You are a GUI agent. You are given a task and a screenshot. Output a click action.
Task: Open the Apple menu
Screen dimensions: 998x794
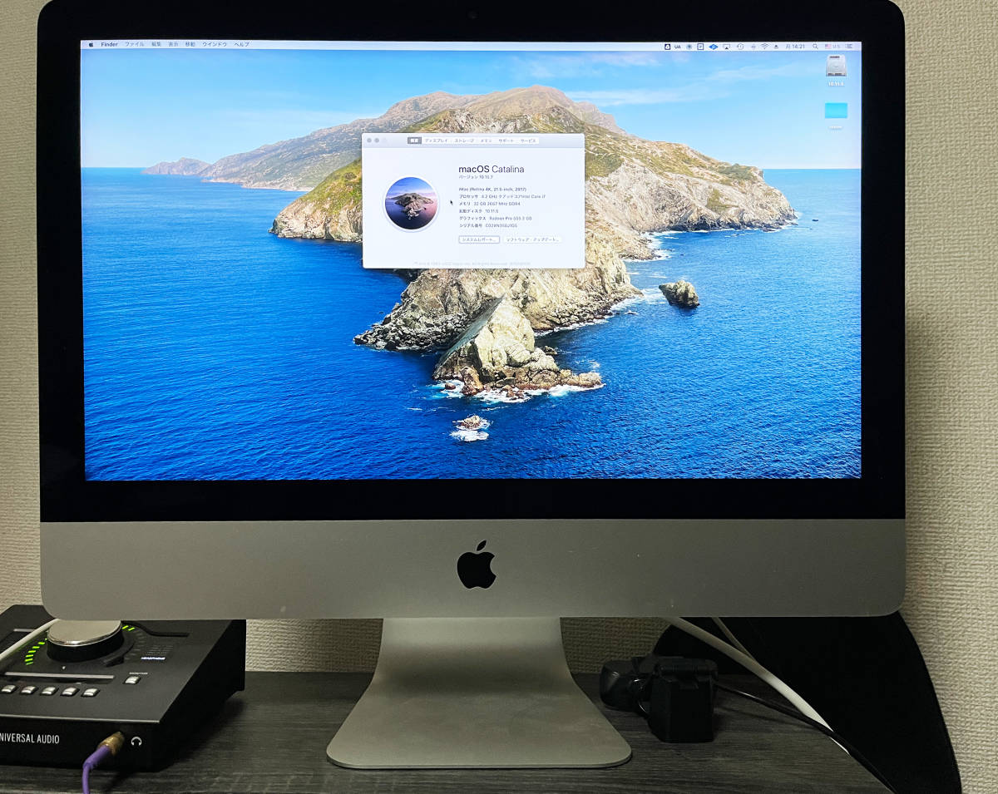click(91, 44)
